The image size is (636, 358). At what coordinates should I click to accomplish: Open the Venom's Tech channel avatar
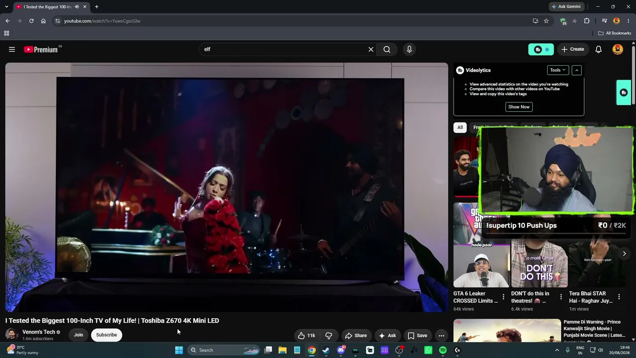click(11, 335)
